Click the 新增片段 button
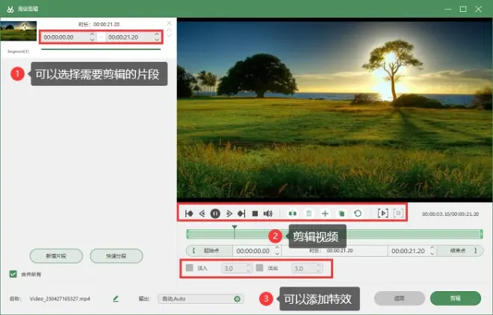Image resolution: width=493 pixels, height=315 pixels. click(x=56, y=256)
